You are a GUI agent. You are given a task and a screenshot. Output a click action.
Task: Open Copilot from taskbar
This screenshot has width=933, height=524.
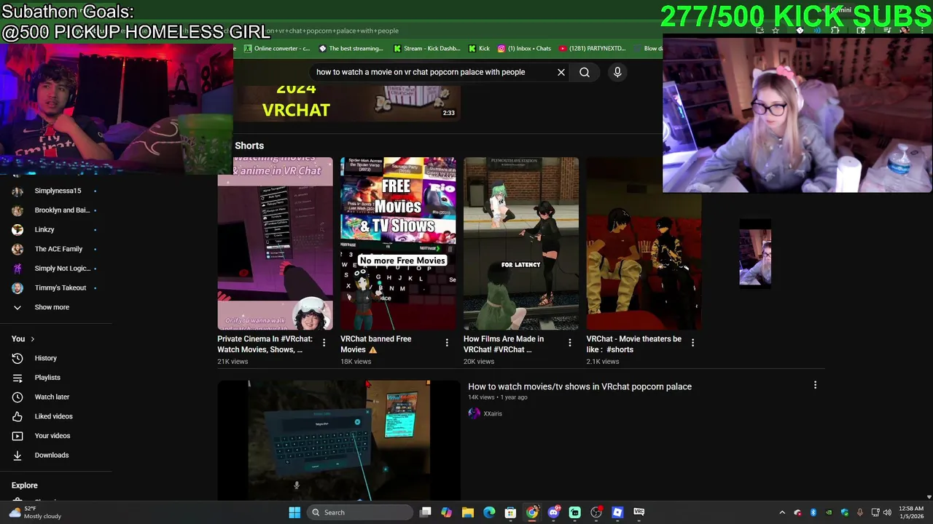447,512
